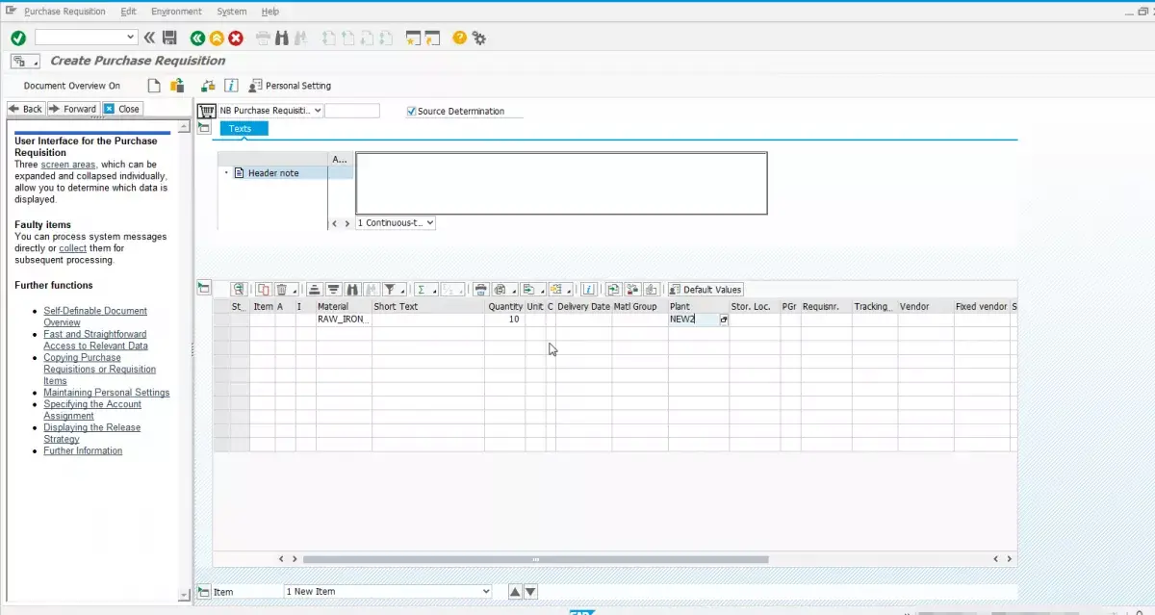Collapse the item overview section toggle

[x=203, y=287]
